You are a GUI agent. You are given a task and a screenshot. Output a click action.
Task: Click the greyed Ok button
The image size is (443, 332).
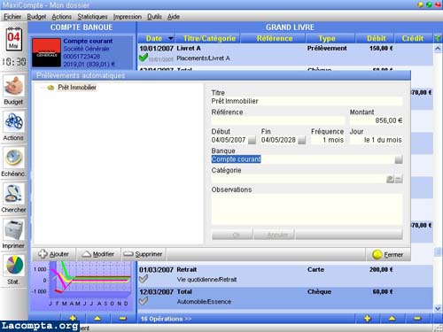[x=232, y=235]
